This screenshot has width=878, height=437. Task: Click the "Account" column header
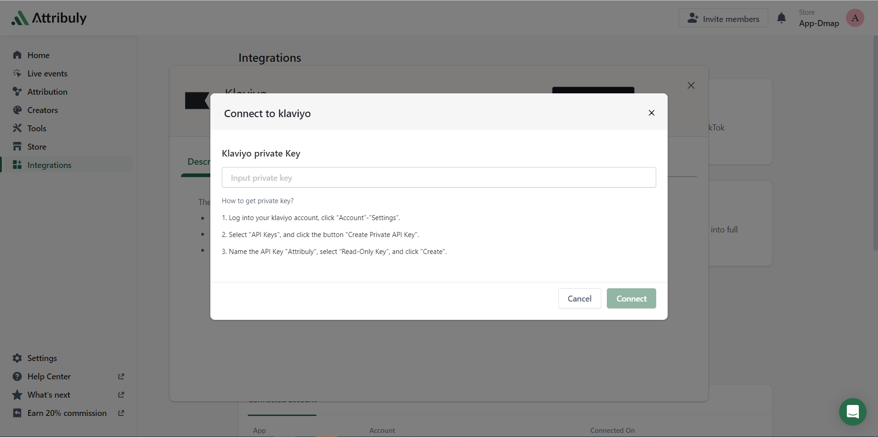coord(382,430)
